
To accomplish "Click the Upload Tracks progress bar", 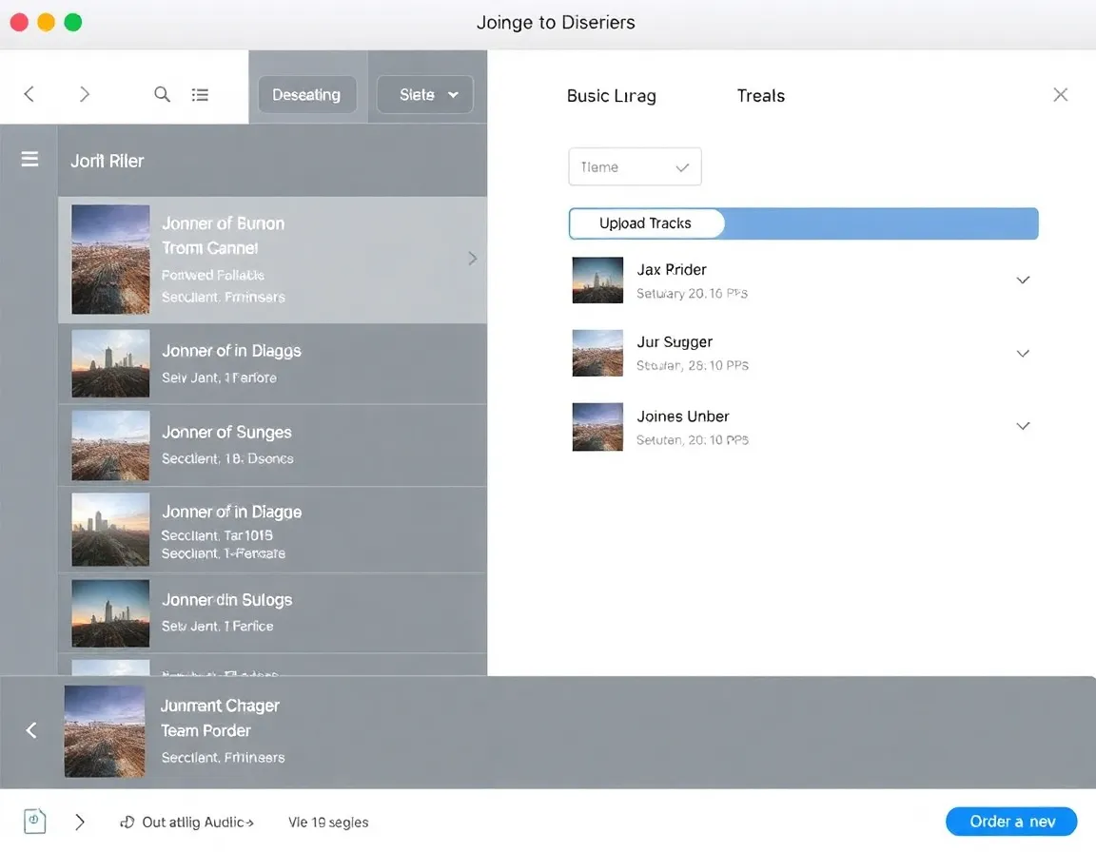I will click(885, 223).
